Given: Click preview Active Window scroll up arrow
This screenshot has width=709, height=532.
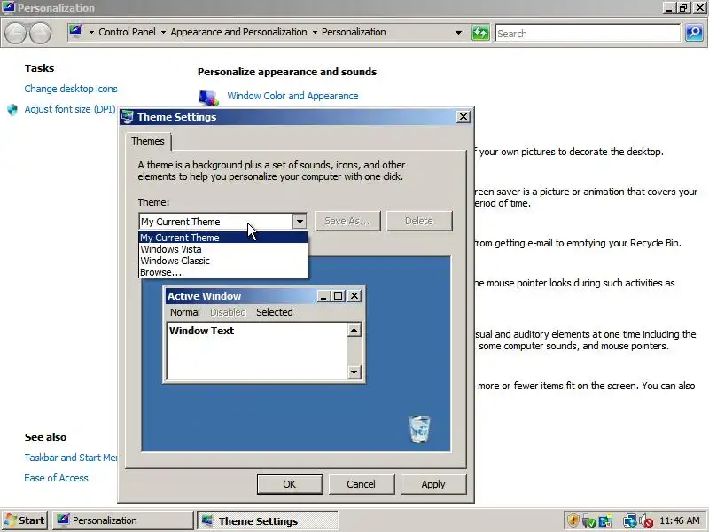Looking at the screenshot, I should click(x=354, y=330).
